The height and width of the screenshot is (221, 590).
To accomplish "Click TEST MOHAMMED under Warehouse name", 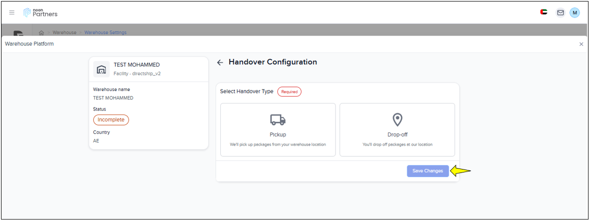I will [113, 98].
